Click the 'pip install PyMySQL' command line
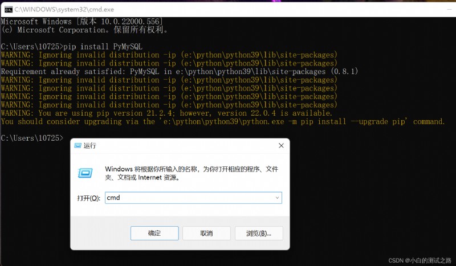This screenshot has height=266, width=456. 72,47
